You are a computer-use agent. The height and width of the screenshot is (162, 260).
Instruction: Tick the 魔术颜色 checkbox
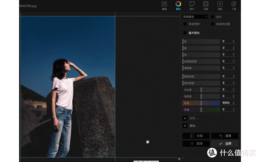185,33
